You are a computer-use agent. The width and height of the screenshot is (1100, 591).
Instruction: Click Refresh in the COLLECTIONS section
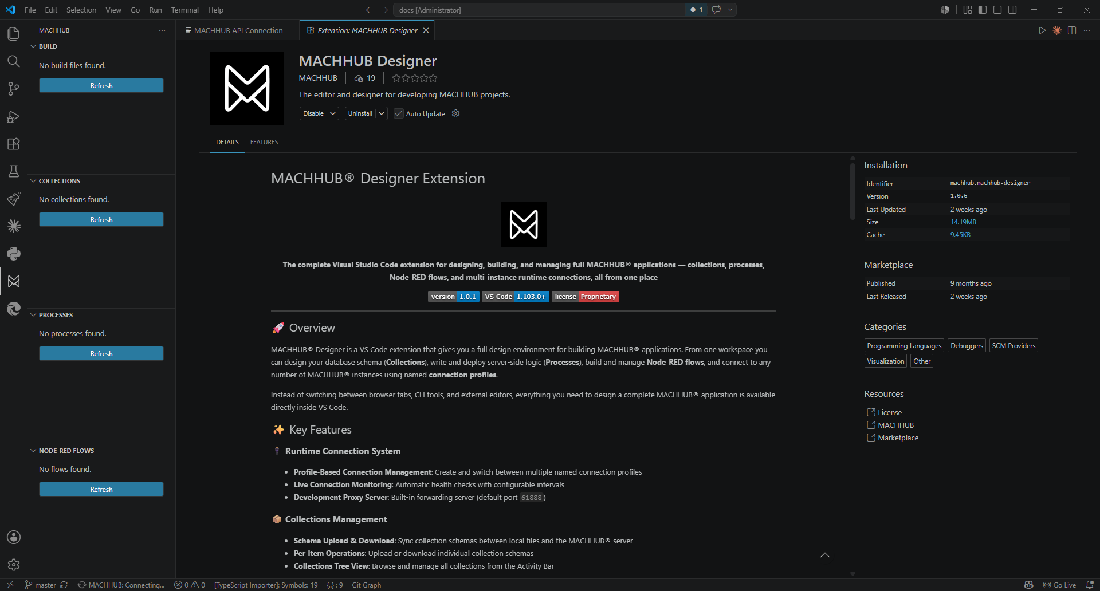click(x=101, y=219)
